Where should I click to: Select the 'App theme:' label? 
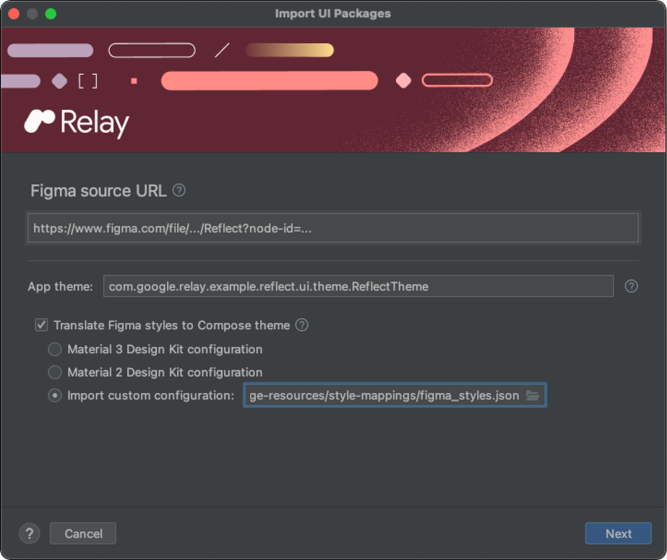pyautogui.click(x=60, y=287)
